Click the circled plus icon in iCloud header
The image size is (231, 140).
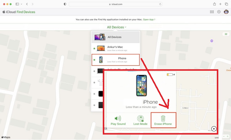click(x=219, y=12)
